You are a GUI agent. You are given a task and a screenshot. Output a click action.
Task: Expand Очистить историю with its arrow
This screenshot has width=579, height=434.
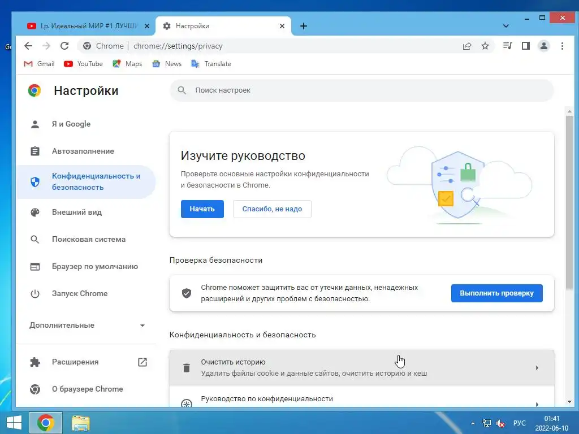537,367
